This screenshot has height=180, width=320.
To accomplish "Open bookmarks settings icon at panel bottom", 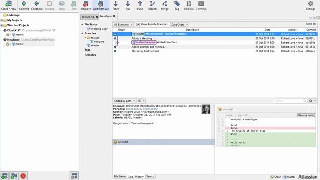I will (74, 176).
